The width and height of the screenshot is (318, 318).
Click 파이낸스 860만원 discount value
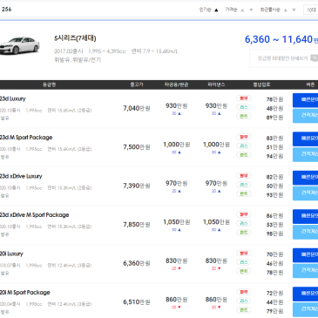click(x=216, y=300)
